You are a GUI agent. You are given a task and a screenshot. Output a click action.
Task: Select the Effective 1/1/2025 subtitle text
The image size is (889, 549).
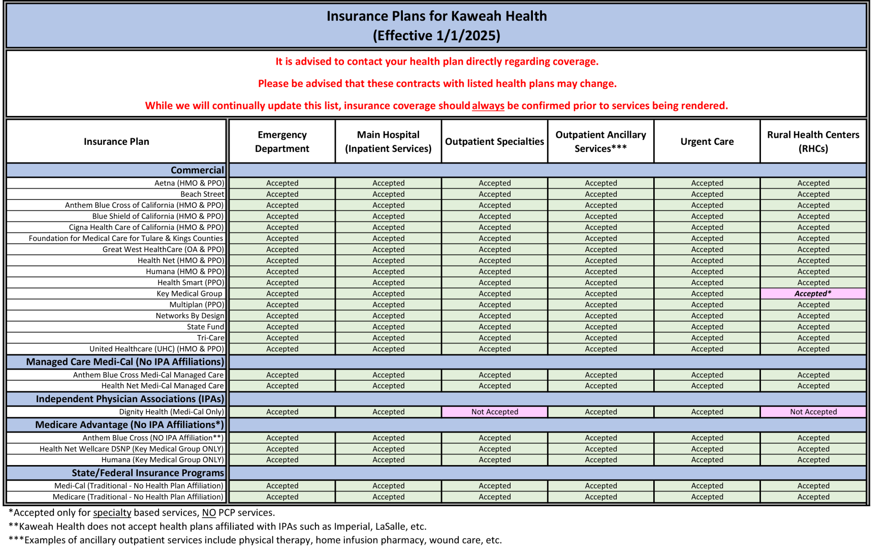click(437, 36)
